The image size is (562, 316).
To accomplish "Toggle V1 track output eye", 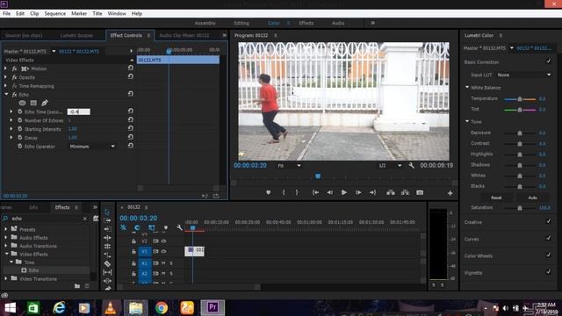I will coord(163,252).
